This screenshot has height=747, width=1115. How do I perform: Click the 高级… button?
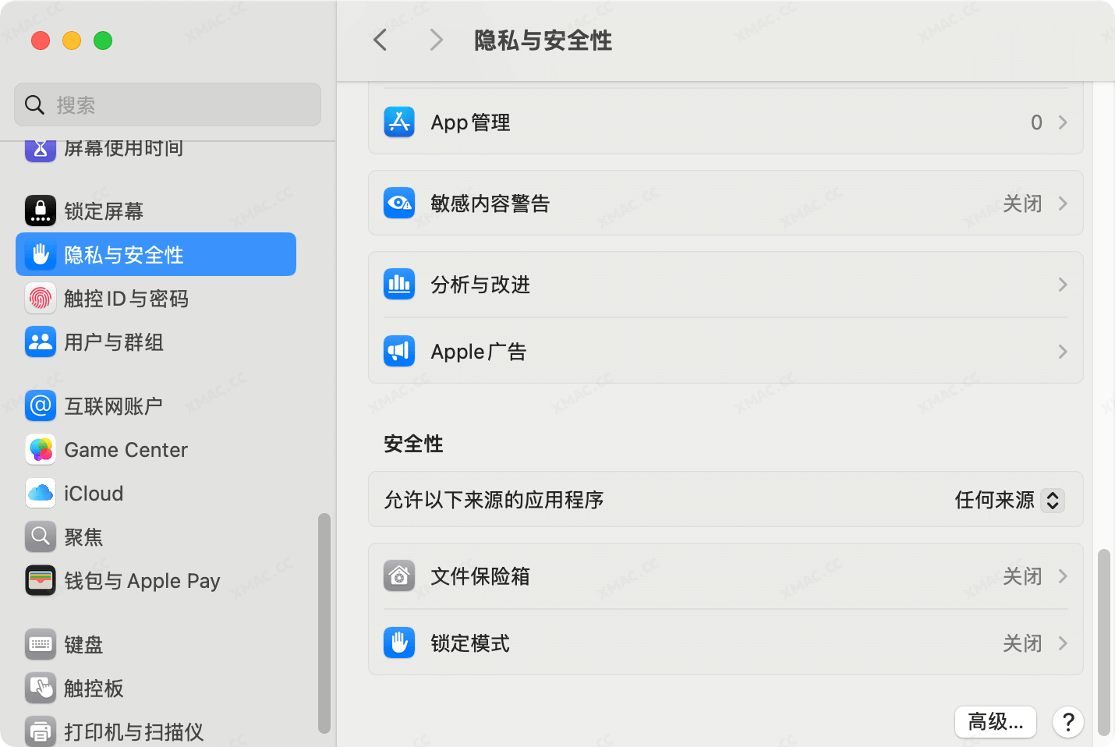(996, 721)
